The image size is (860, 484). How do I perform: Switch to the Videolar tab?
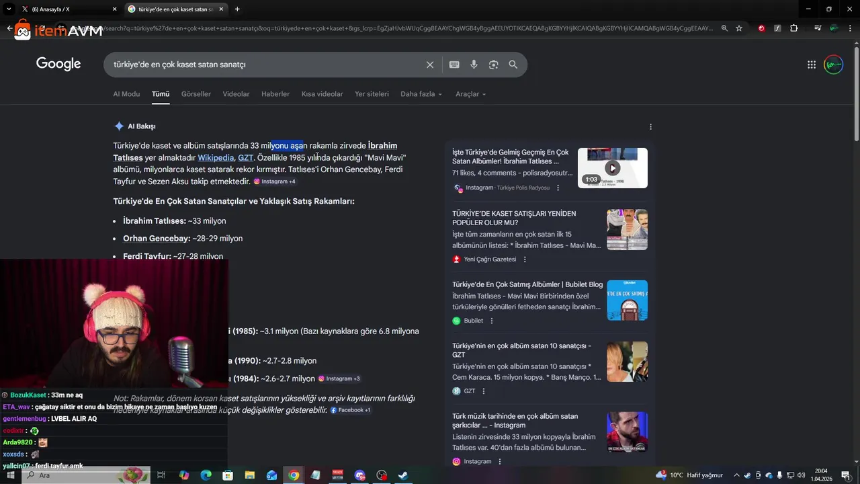(x=236, y=94)
